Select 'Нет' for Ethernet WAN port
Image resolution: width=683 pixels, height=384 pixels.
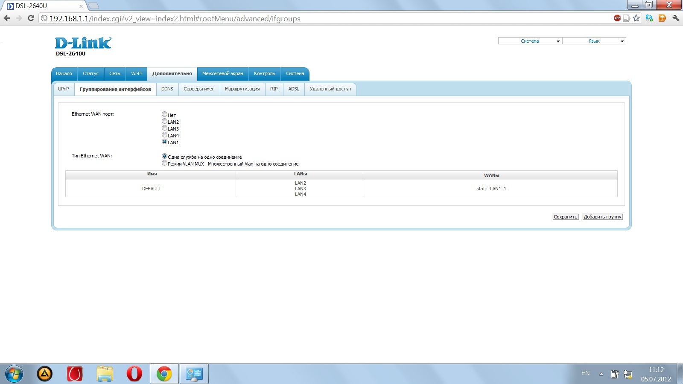click(164, 114)
